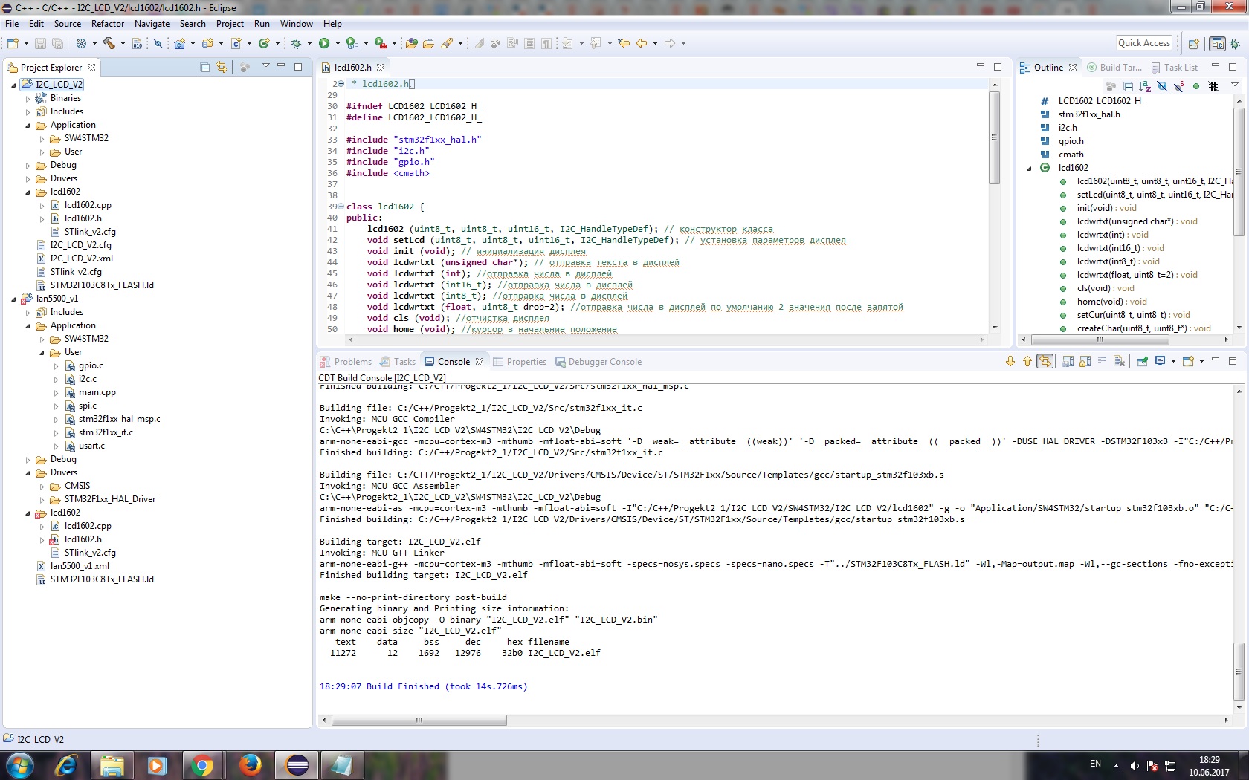This screenshot has height=780, width=1249.
Task: Open main.cpp in lan5500_v1 User folder
Action: click(97, 392)
